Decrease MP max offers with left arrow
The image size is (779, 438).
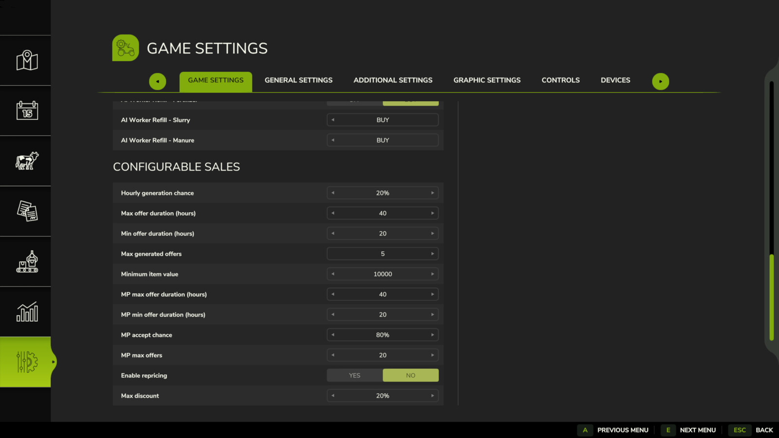pyautogui.click(x=333, y=355)
